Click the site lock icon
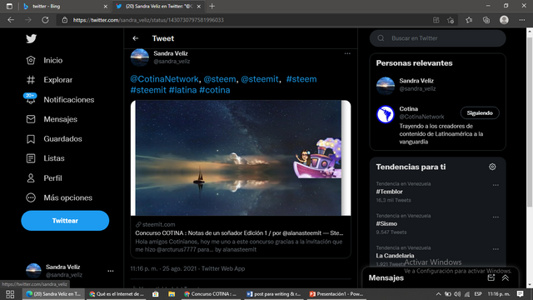533x300 pixels. tap(65, 20)
